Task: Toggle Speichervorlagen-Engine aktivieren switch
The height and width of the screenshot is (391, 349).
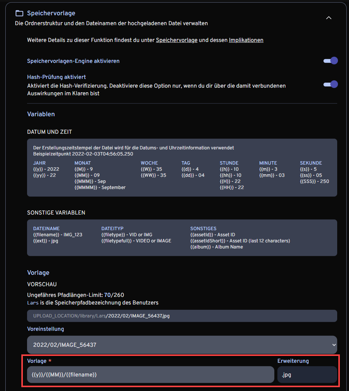Action: coord(331,61)
